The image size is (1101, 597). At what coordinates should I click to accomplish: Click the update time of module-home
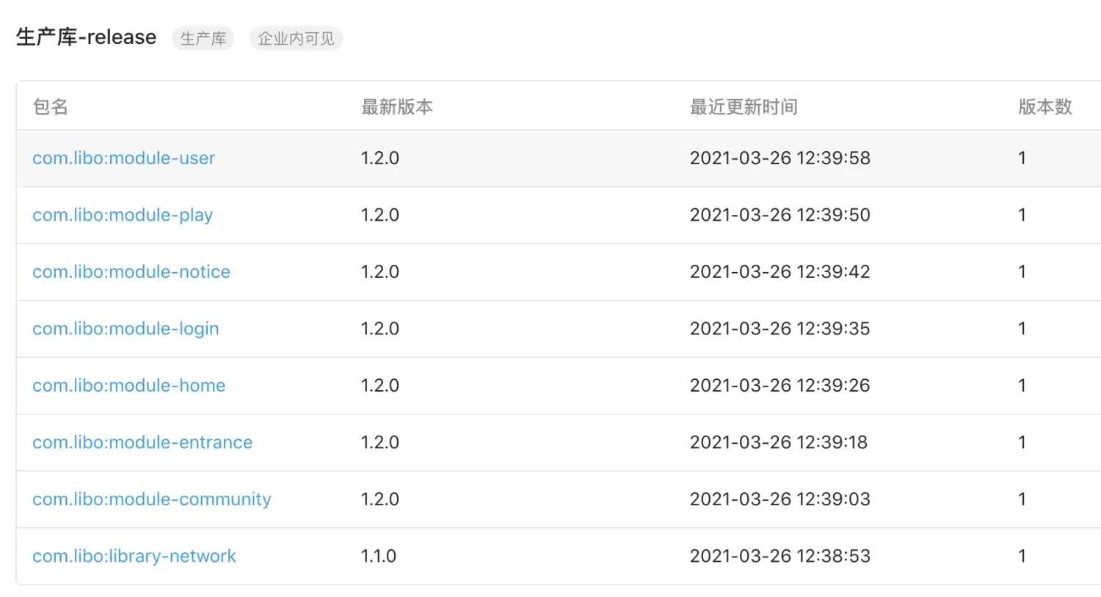point(780,385)
